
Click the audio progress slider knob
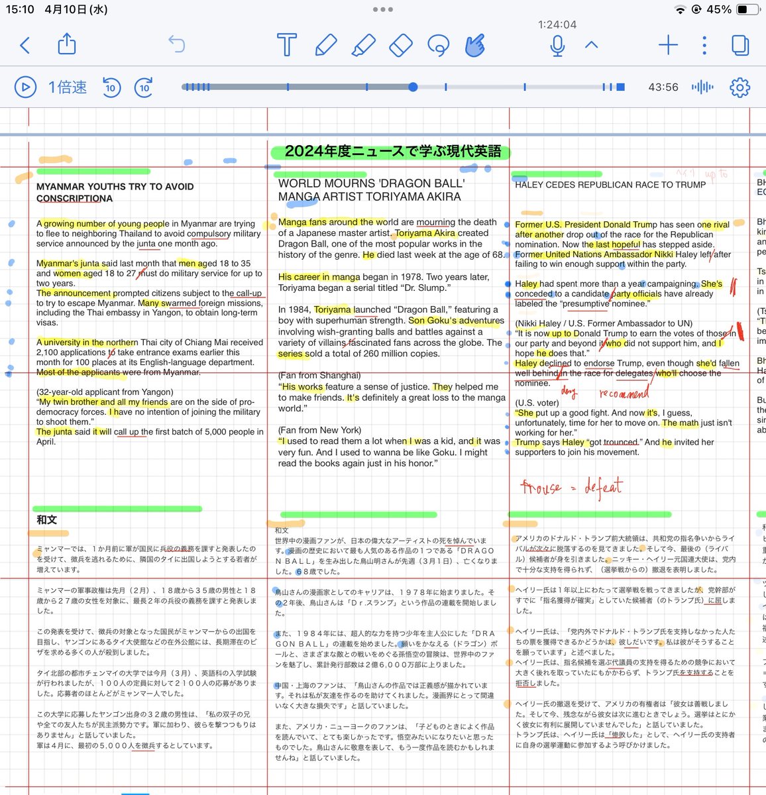(x=413, y=87)
